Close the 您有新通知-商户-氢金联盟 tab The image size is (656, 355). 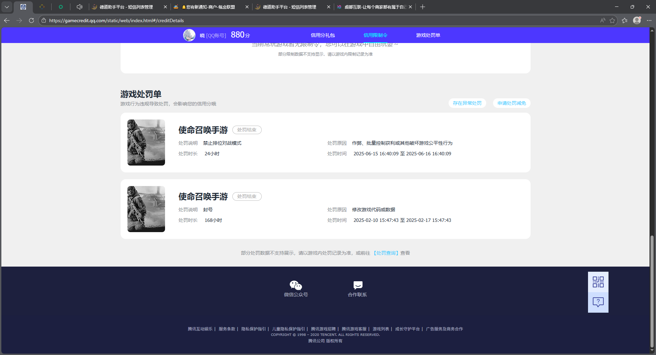tap(247, 7)
